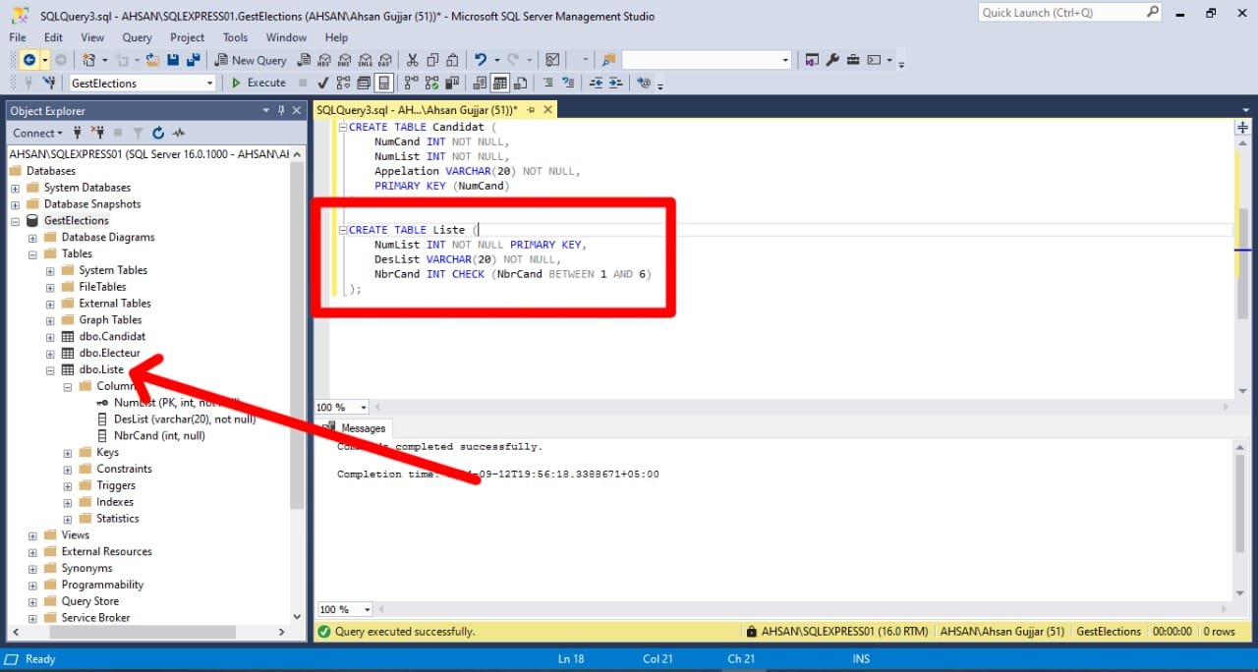Click the Change Connection plug icon

48,83
